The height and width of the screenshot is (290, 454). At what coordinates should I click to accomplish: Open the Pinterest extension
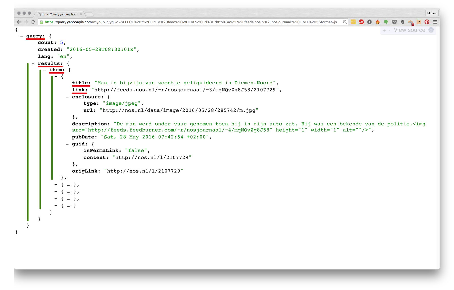[427, 22]
